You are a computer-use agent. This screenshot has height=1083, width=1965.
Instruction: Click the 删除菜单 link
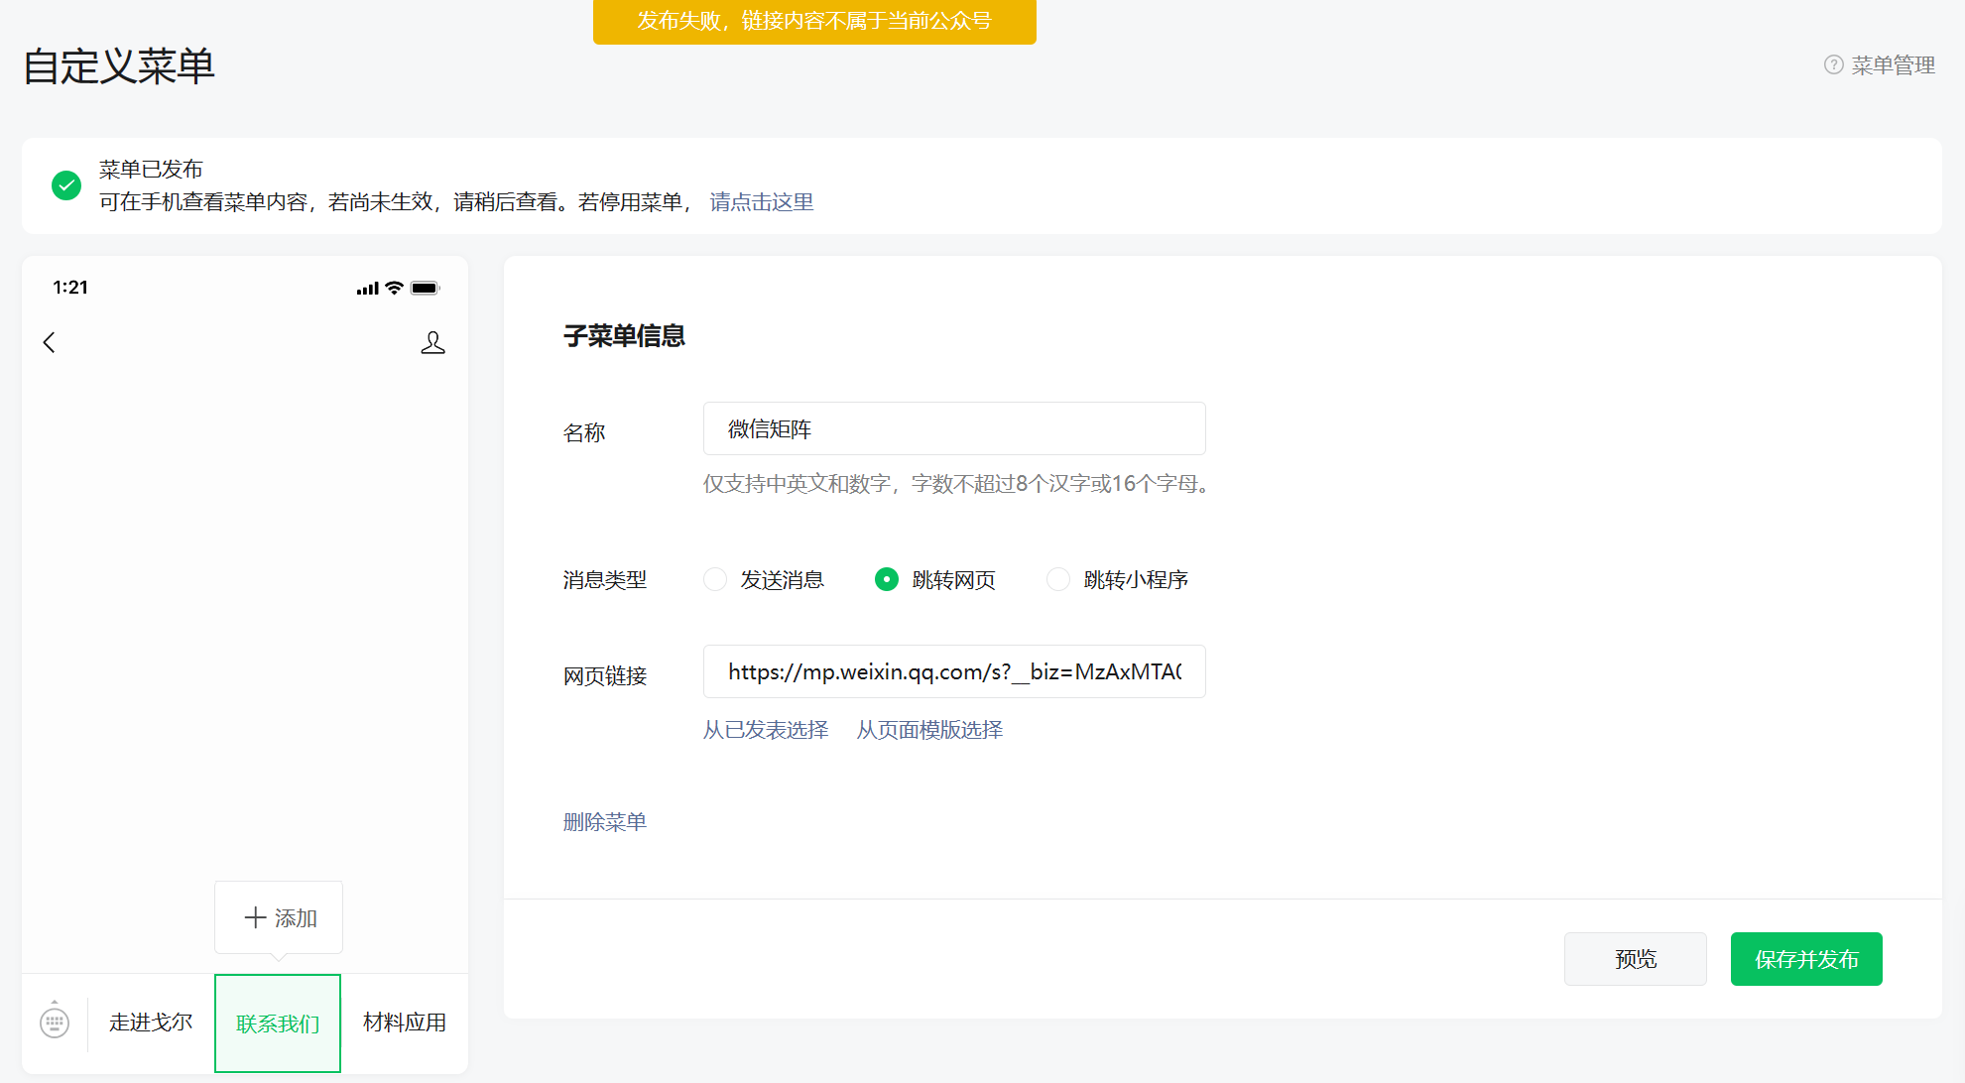604,822
